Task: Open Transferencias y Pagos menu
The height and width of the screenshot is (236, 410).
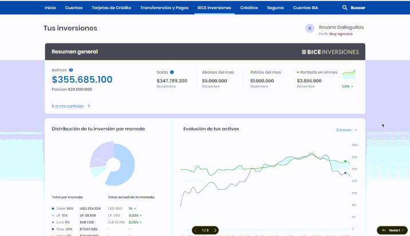Action: (164, 8)
